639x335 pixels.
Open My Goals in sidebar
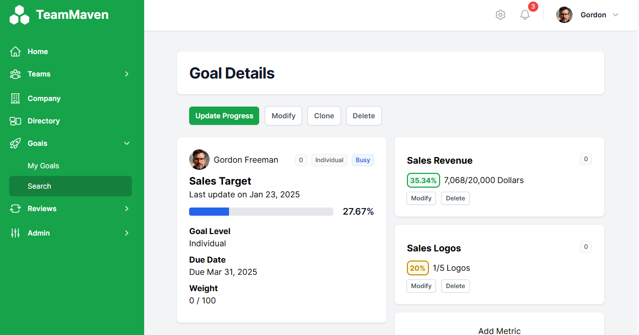tap(43, 166)
